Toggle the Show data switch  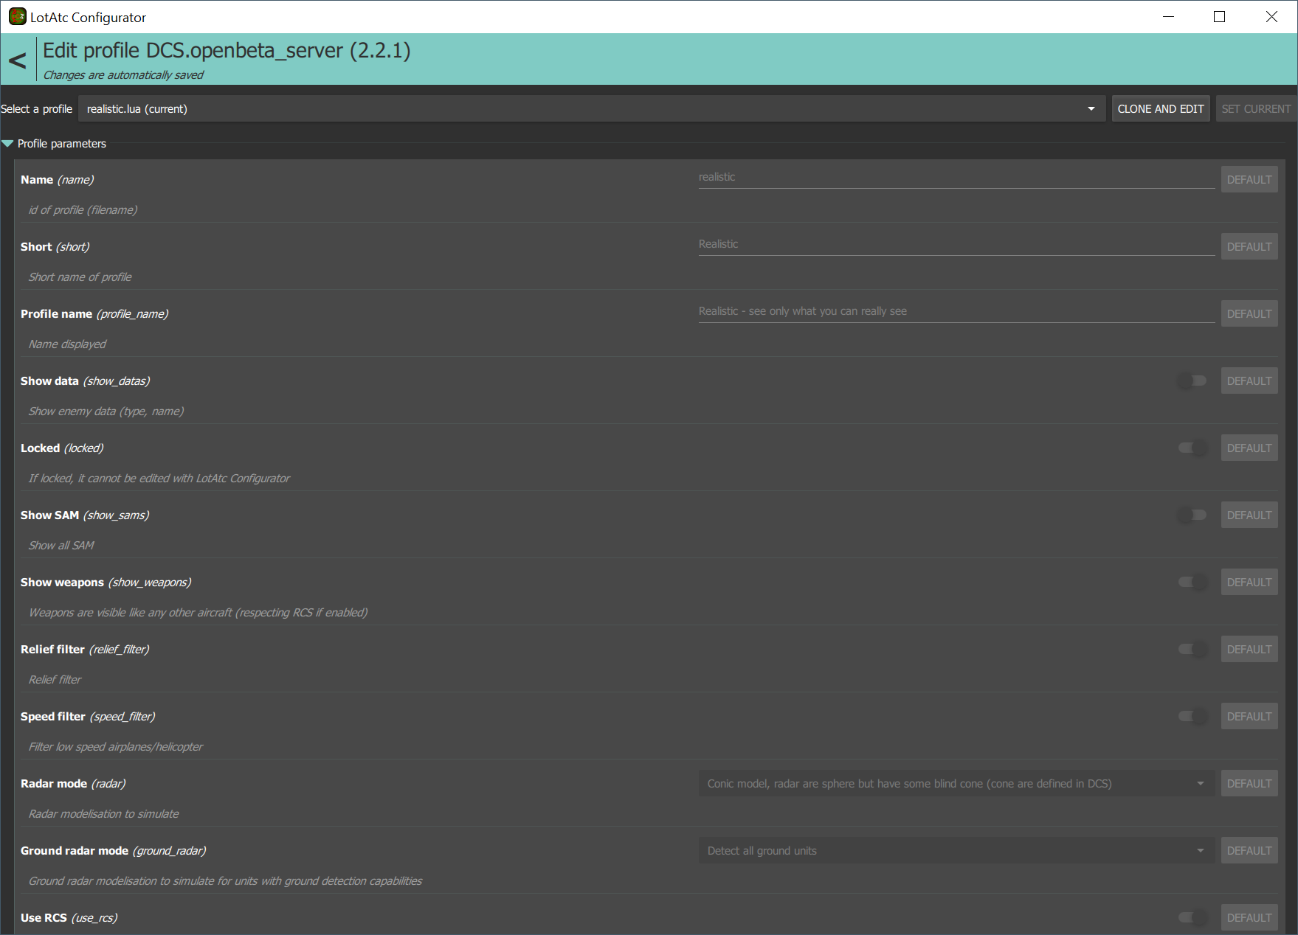coord(1192,381)
